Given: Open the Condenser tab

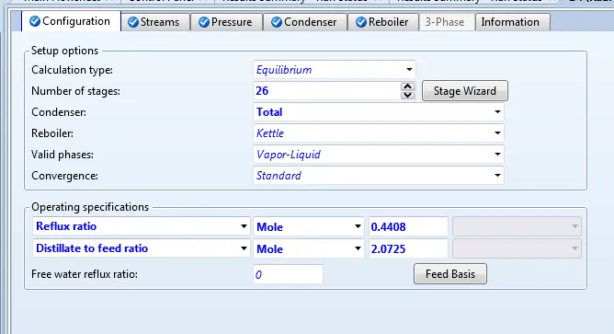Looking at the screenshot, I should pos(305,22).
